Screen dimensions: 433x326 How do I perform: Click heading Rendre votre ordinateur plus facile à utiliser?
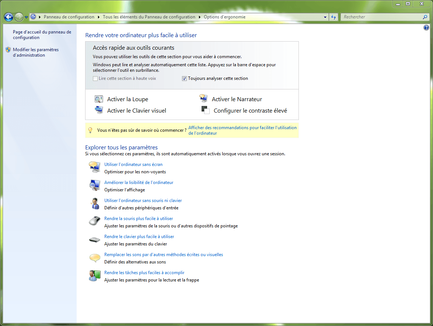click(x=141, y=35)
